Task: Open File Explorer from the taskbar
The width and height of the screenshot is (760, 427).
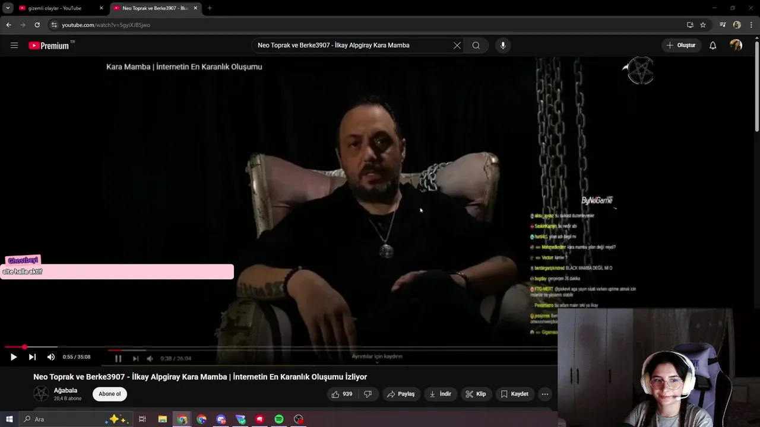Action: point(163,419)
